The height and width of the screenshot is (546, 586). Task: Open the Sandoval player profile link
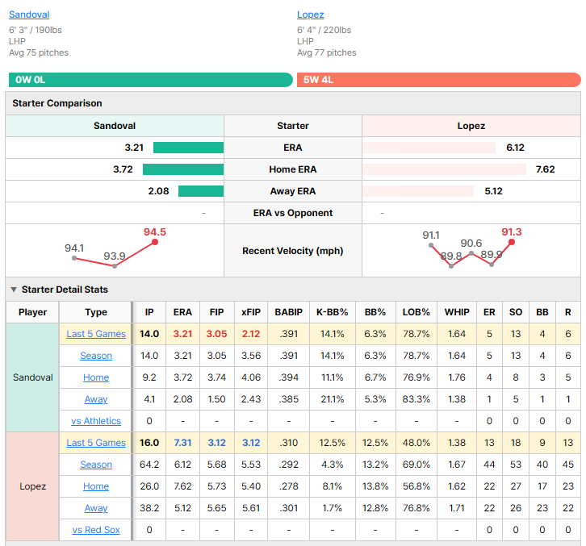click(x=29, y=15)
